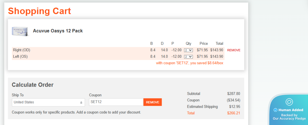Open quantity dropdown for Right (OD) lens

[x=188, y=50]
